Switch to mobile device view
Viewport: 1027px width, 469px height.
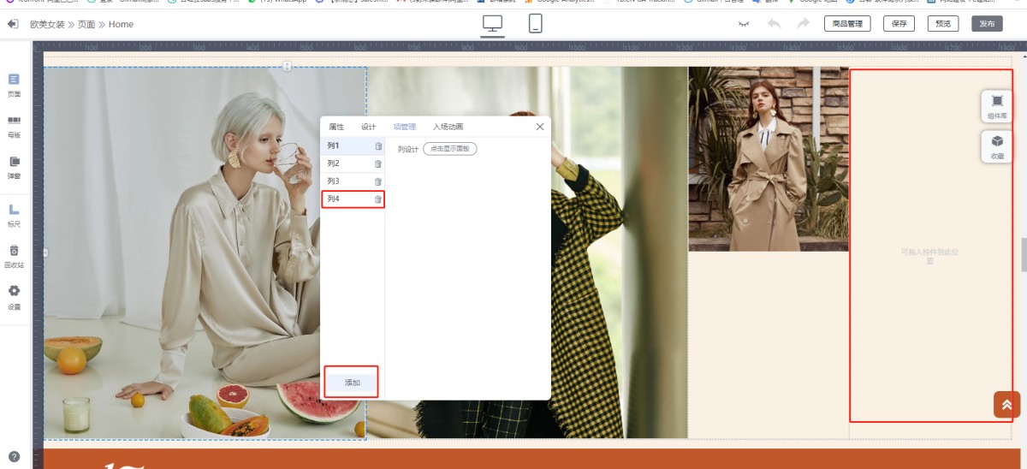pyautogui.click(x=535, y=24)
